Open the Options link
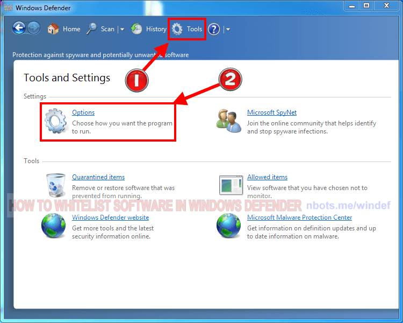Image resolution: width=403 pixels, height=323 pixels. point(83,113)
